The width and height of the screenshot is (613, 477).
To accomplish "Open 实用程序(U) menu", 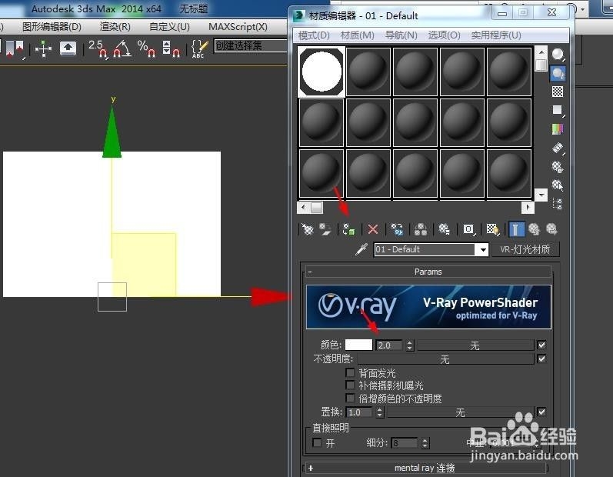I will [496, 35].
